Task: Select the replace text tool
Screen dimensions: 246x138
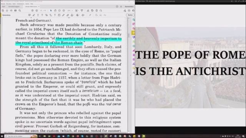Action: click(x=46, y=15)
